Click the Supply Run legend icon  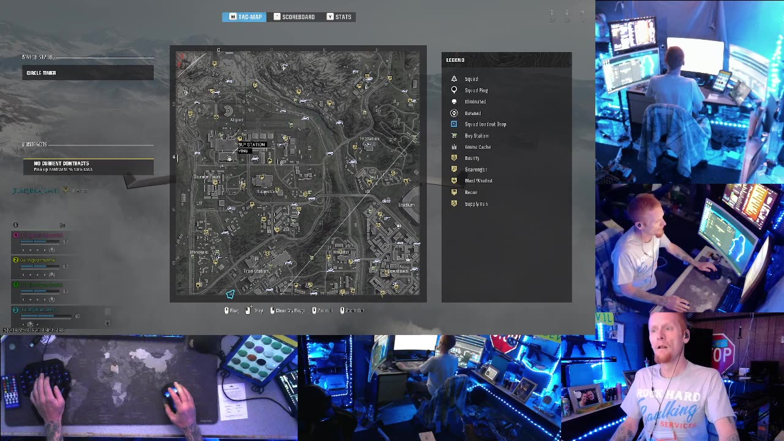tap(454, 203)
